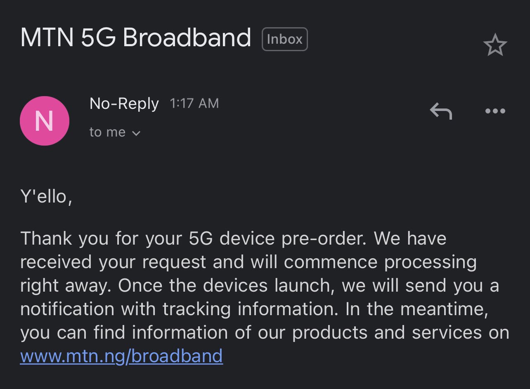Show recipient details using the down arrow
Viewport: 530px width, 389px height.
click(x=136, y=133)
